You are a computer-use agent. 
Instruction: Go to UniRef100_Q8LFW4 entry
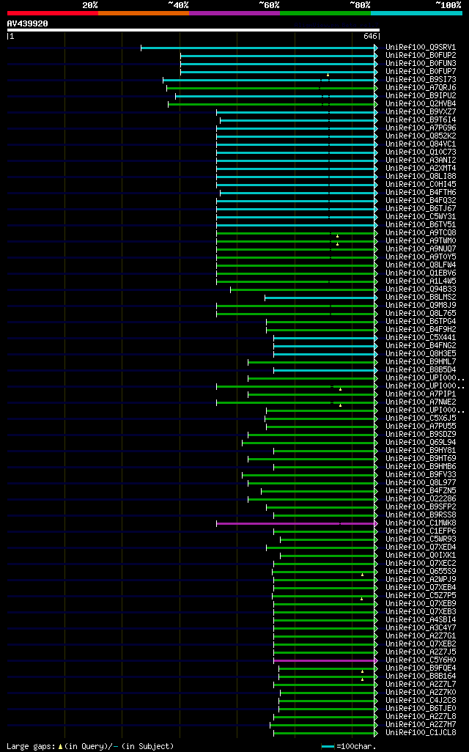421,265
